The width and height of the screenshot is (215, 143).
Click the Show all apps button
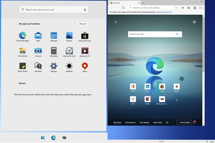coord(82,24)
